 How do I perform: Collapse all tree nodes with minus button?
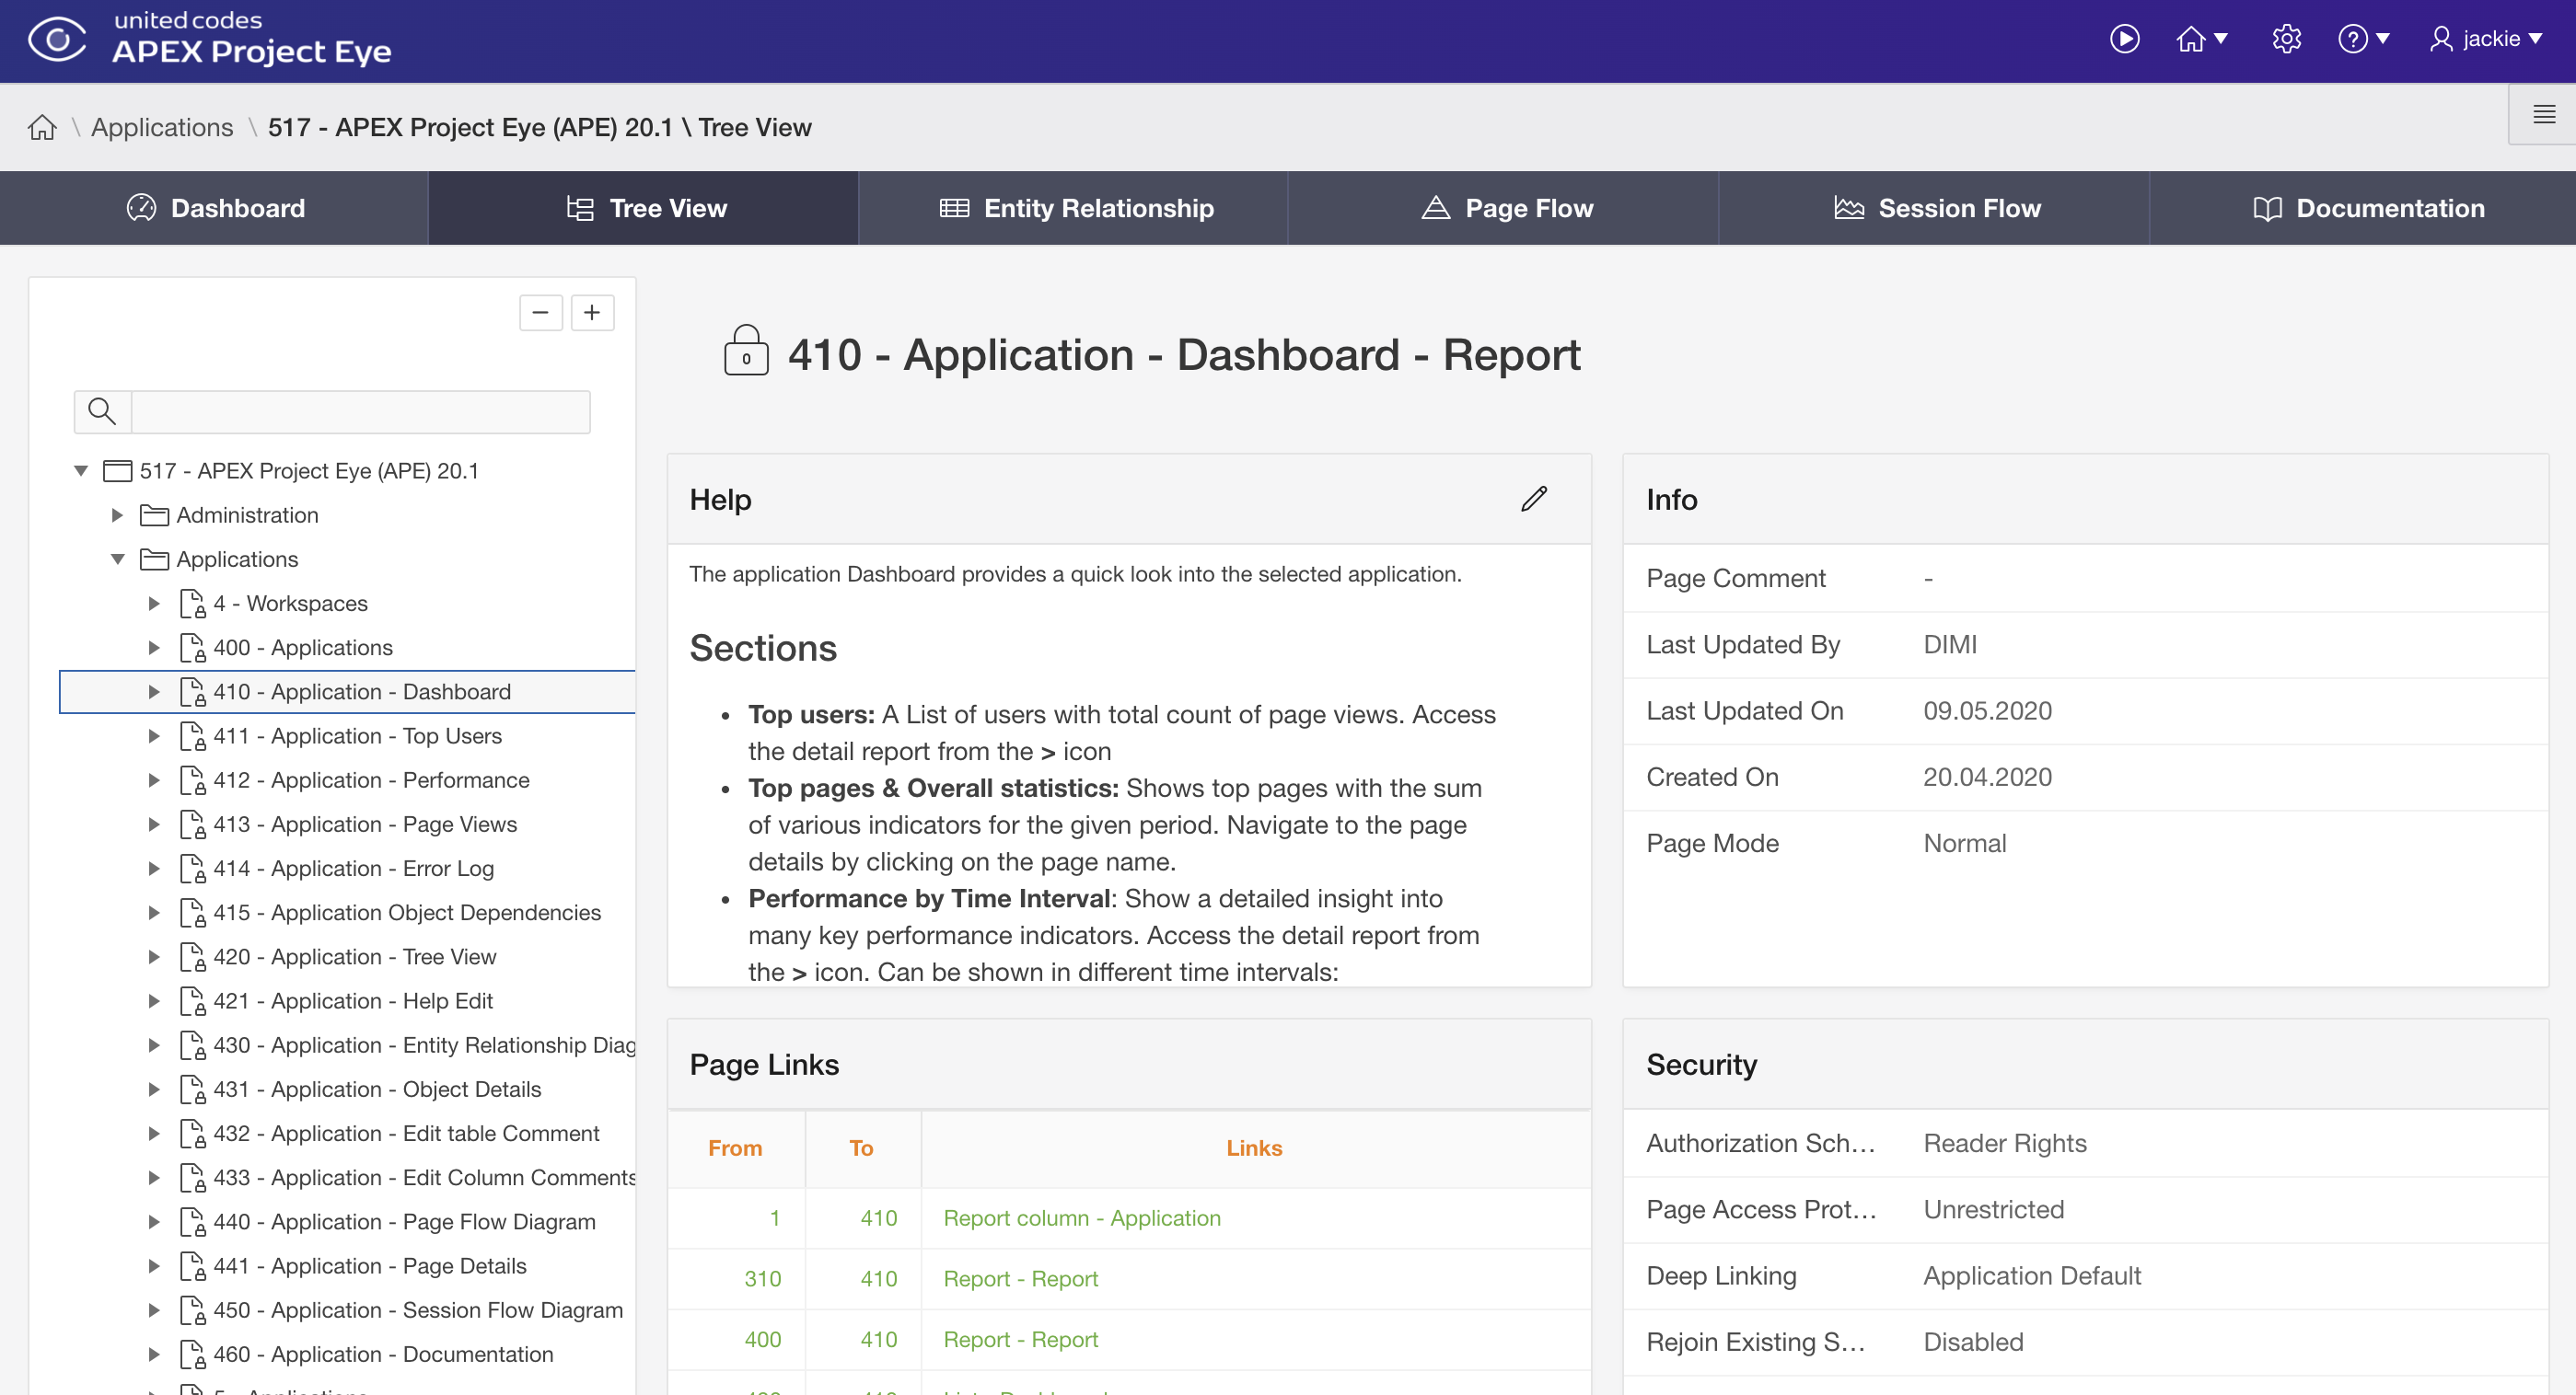541,313
